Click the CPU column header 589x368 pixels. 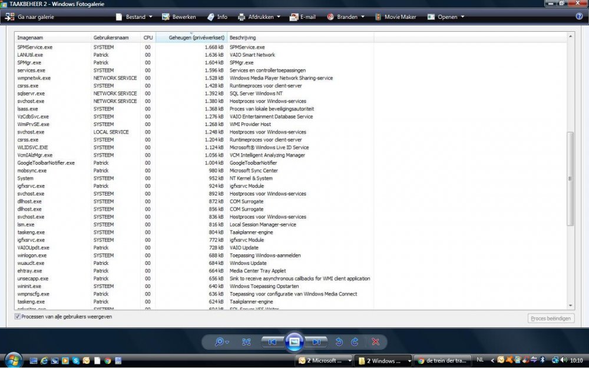point(148,38)
